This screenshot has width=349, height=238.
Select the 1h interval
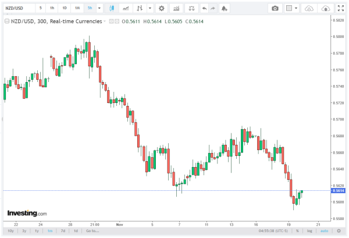(x=52, y=9)
